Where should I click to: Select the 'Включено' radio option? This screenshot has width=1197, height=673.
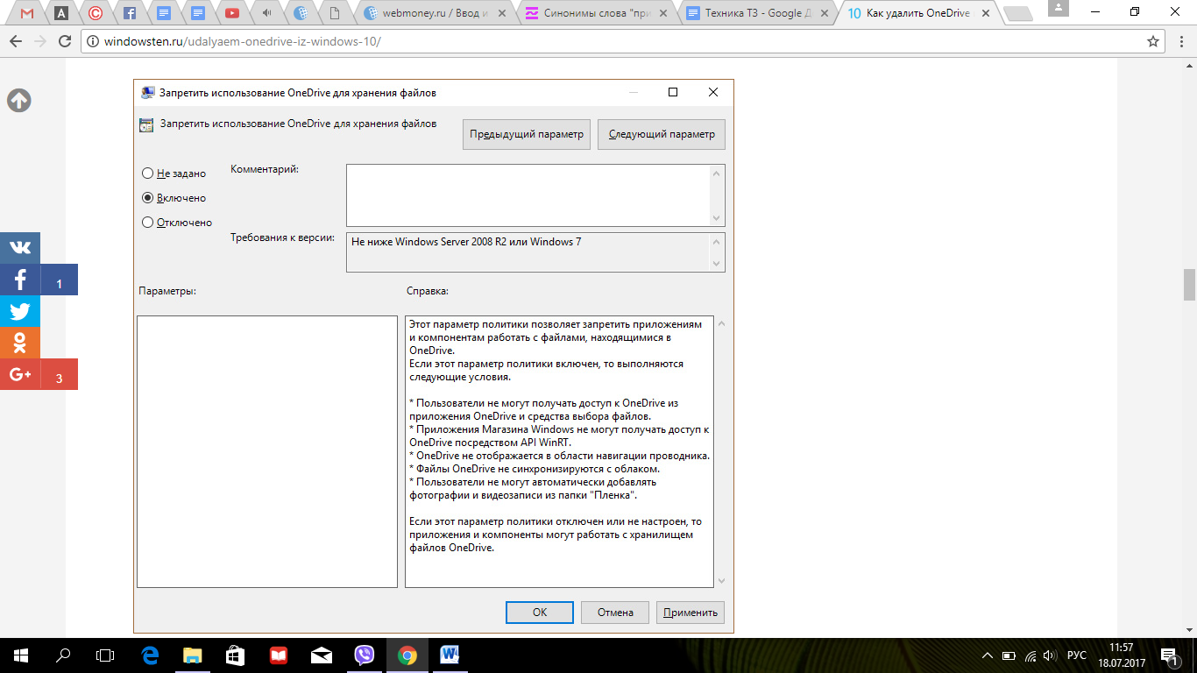click(147, 198)
